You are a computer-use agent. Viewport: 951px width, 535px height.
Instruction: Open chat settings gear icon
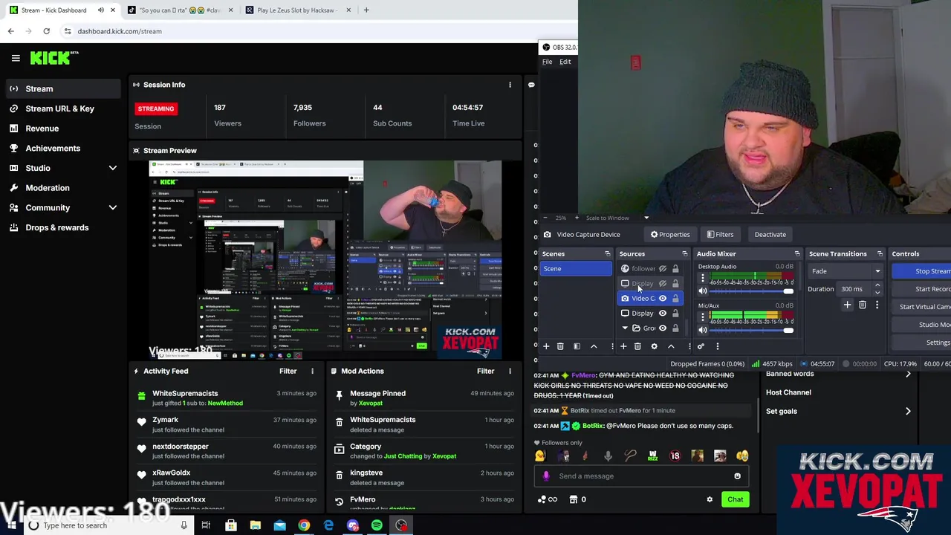(710, 499)
